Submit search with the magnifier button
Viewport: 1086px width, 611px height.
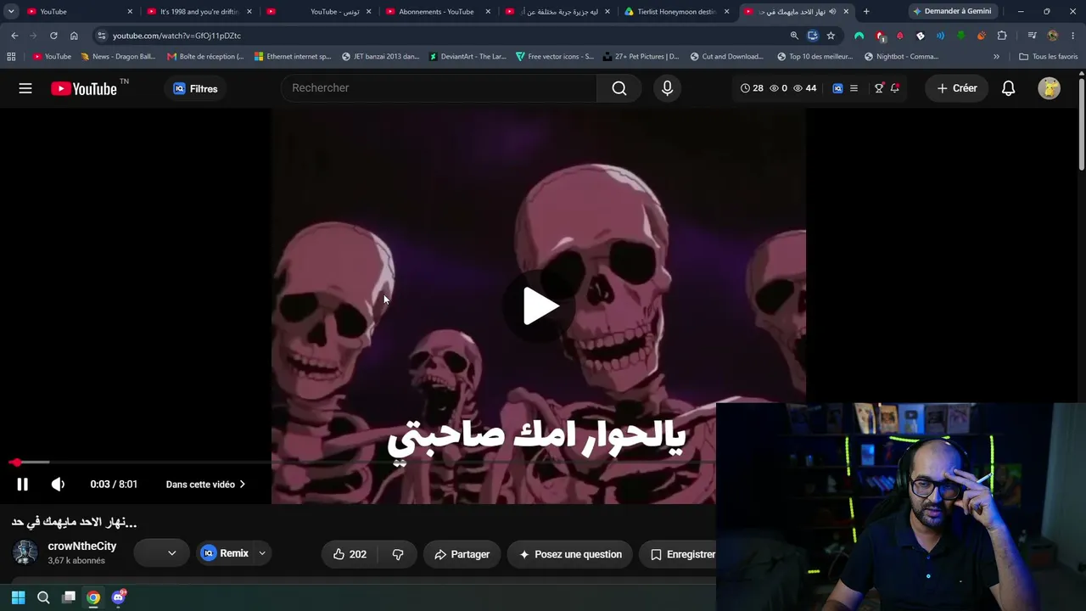[619, 88]
